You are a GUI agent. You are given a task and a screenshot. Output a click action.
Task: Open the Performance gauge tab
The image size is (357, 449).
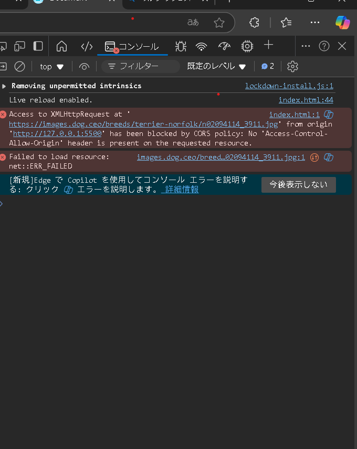click(x=224, y=46)
